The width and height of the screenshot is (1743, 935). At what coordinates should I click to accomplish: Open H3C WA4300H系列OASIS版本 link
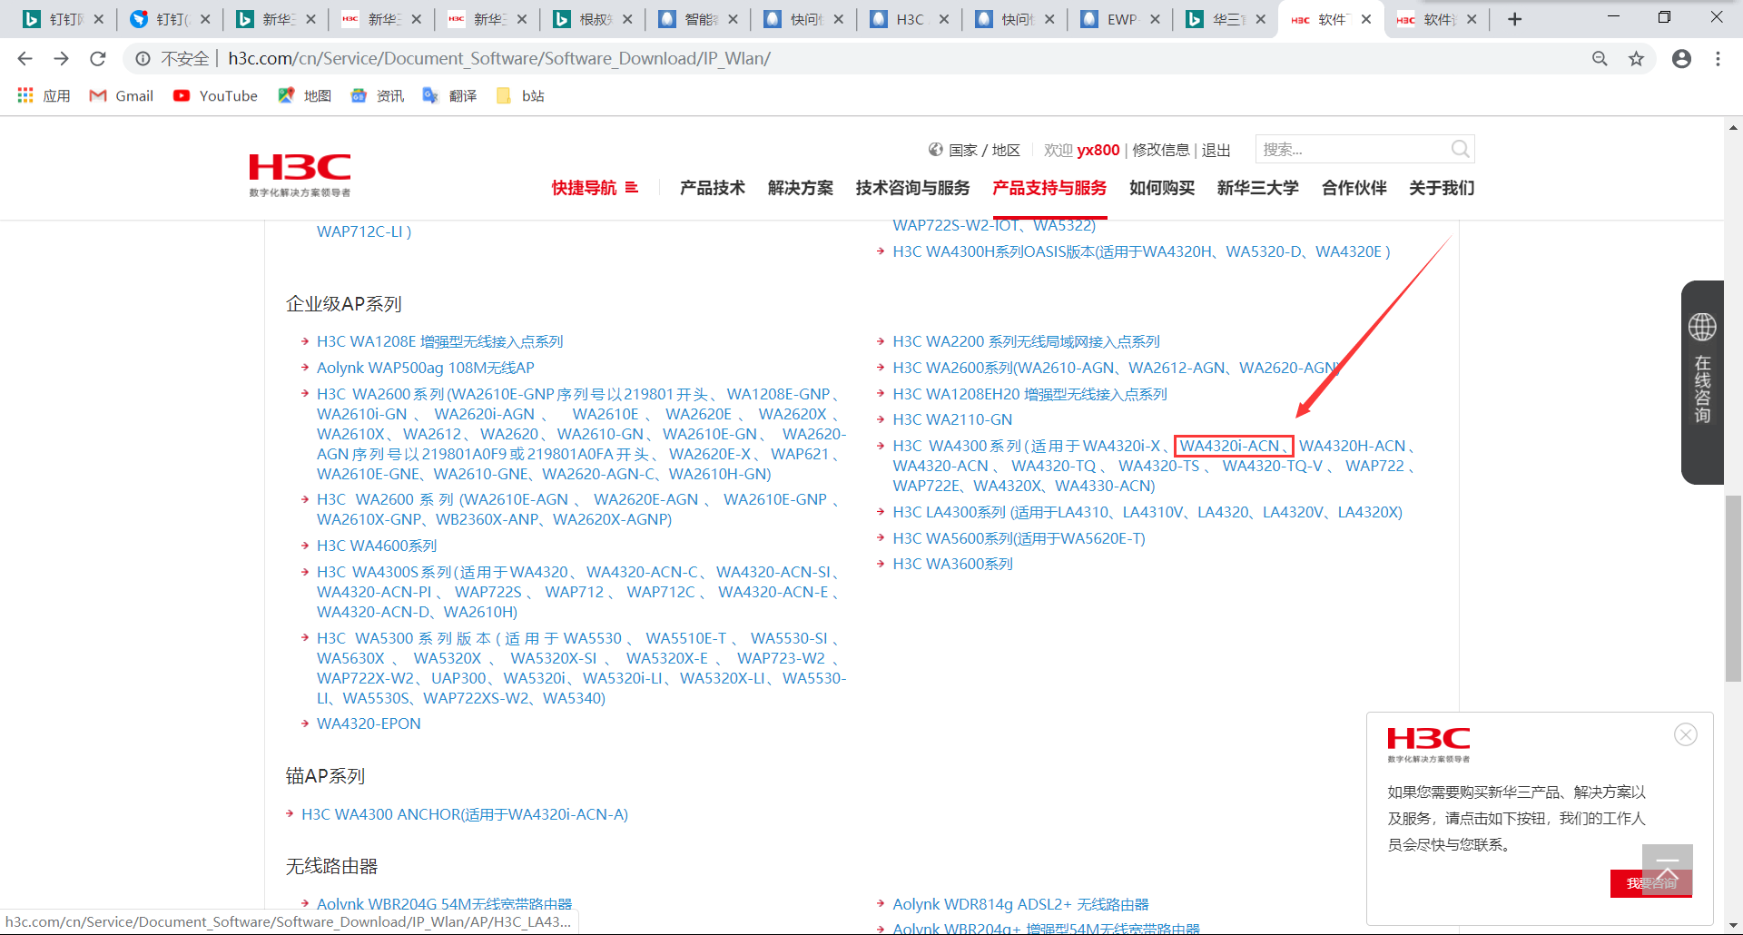pos(1141,251)
